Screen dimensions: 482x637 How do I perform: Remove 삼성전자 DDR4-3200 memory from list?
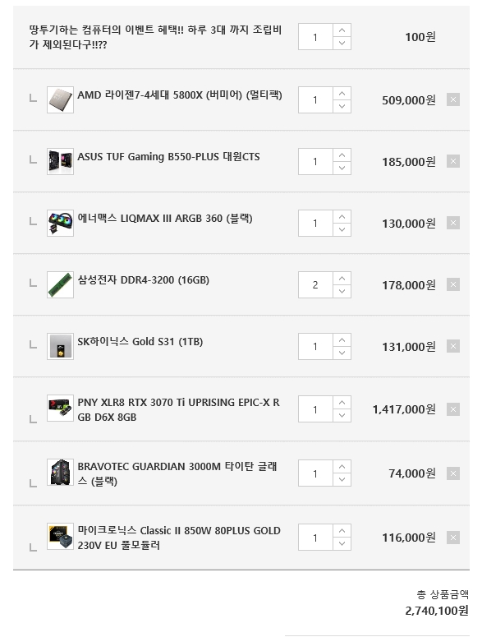[452, 284]
